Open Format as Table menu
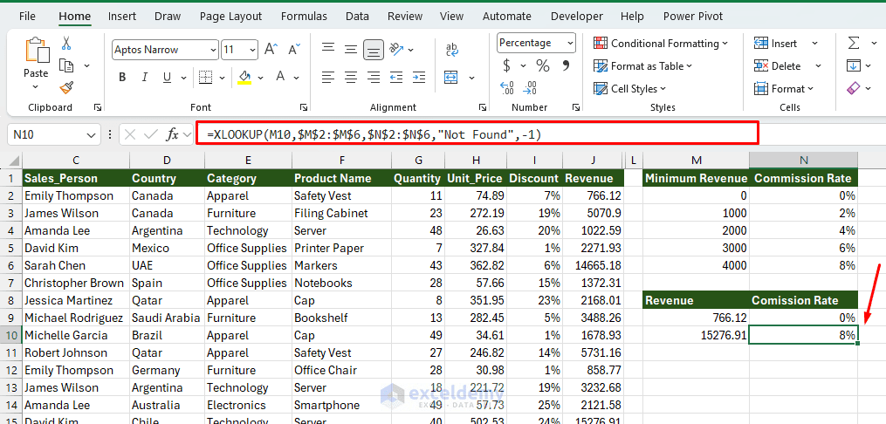886x424 pixels. (643, 66)
